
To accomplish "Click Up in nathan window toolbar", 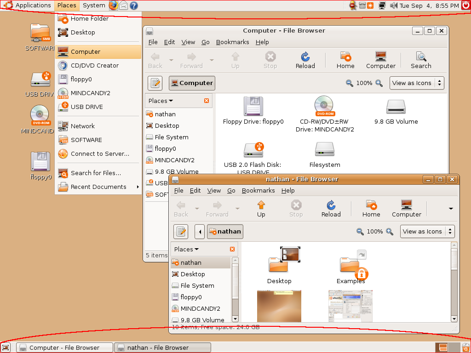I will 261,209.
